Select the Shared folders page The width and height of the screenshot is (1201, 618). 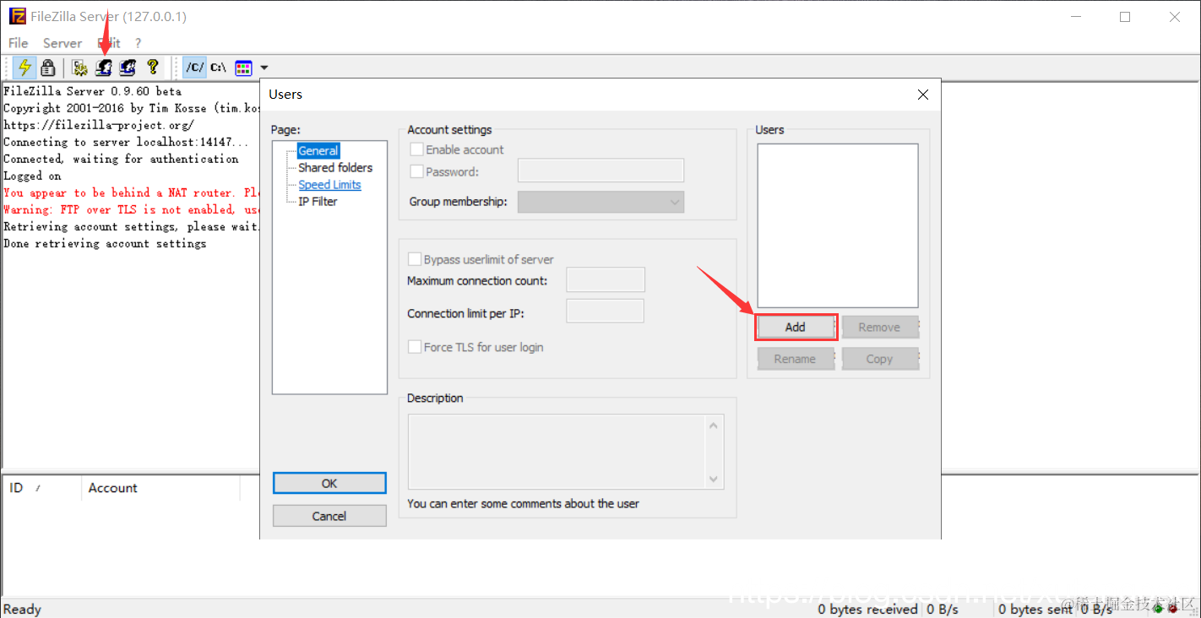[x=335, y=168]
